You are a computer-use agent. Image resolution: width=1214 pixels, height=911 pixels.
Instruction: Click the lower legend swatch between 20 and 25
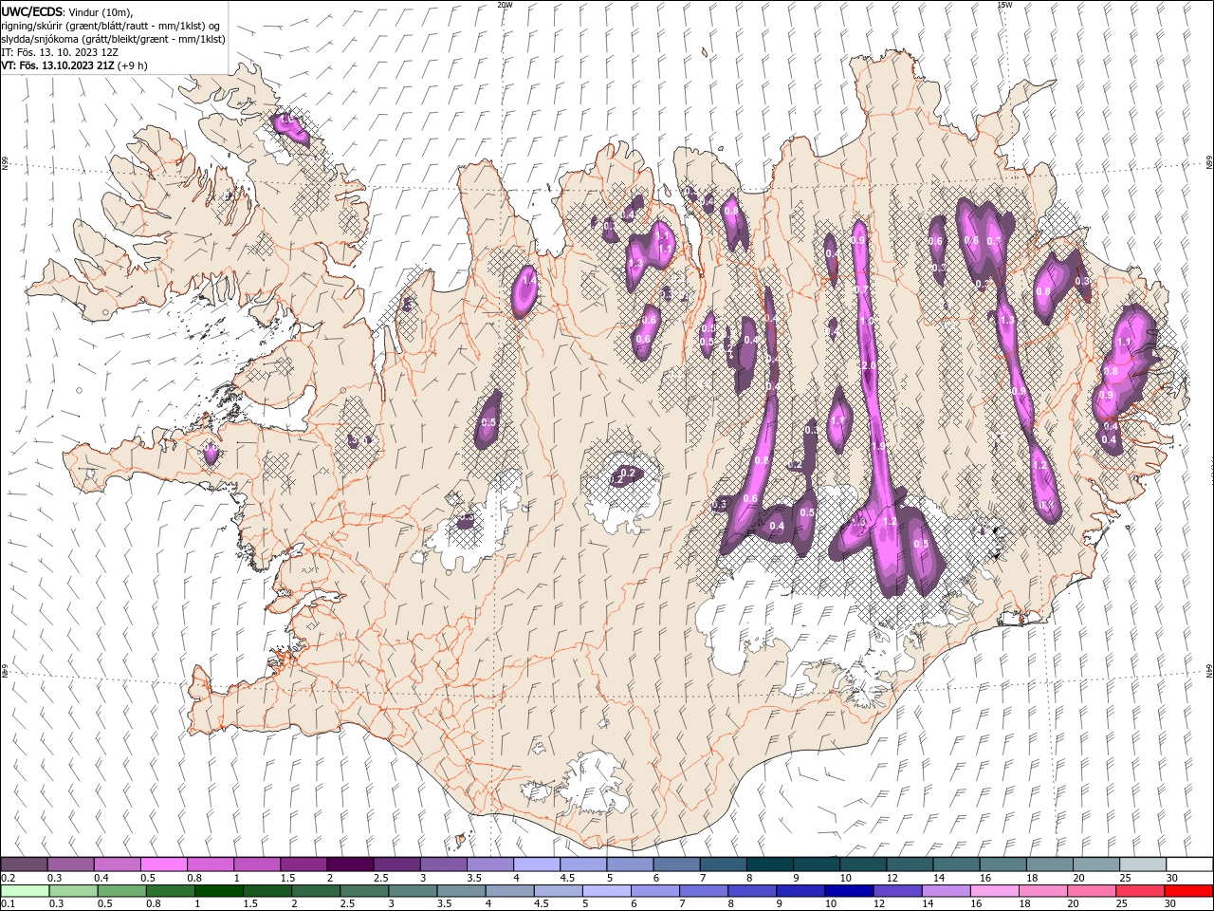(1092, 891)
